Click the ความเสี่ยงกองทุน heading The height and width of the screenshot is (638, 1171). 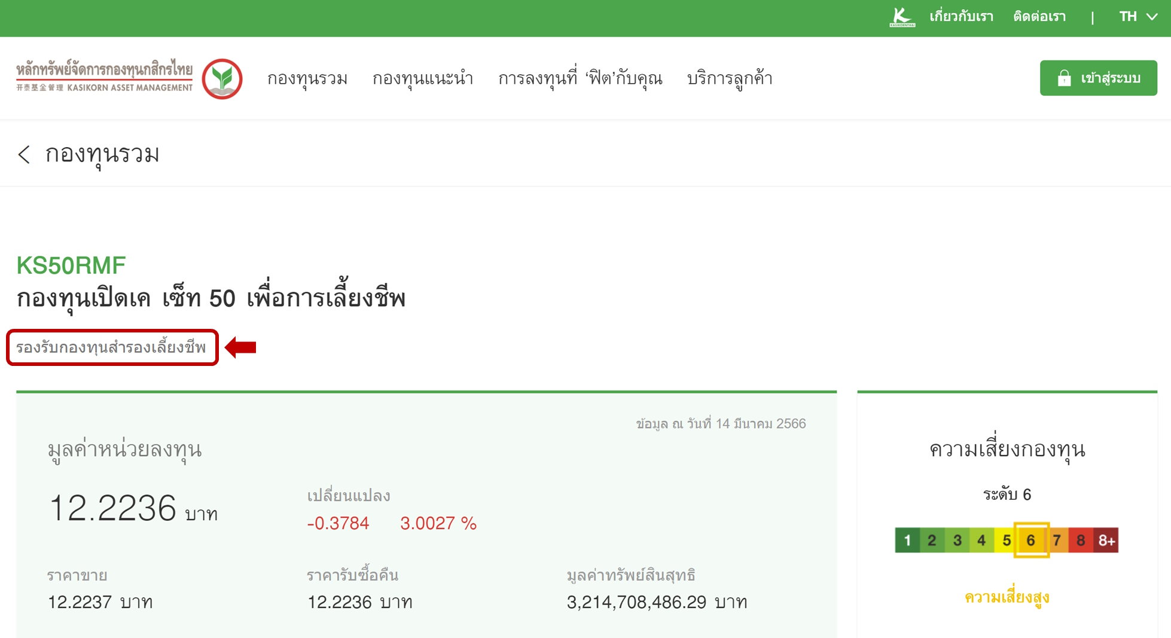pos(1007,449)
